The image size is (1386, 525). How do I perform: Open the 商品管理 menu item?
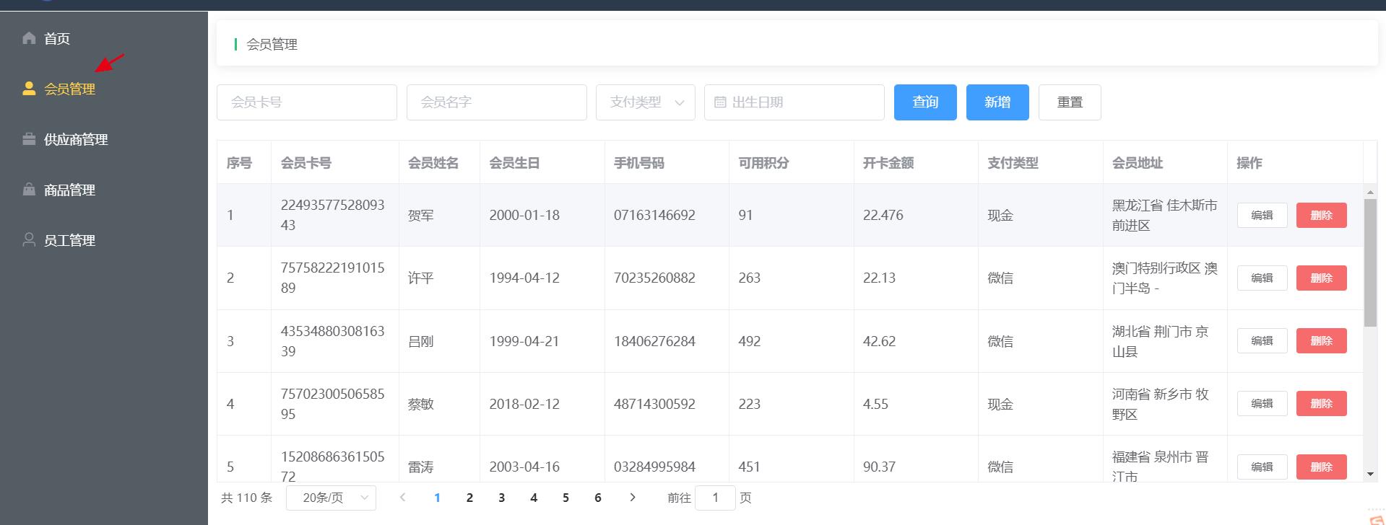click(104, 190)
